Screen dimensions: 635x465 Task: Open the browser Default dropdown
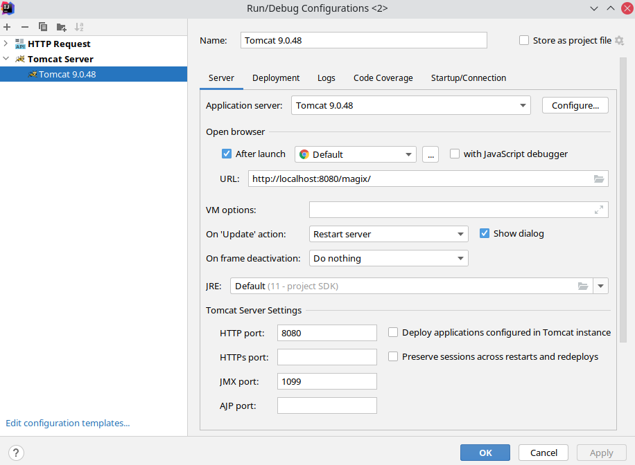355,154
